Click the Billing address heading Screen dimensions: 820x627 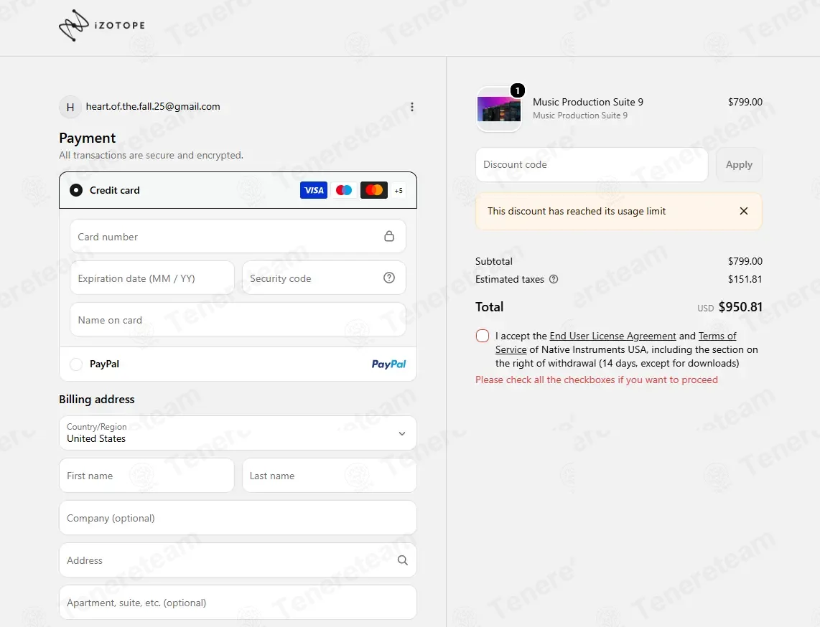click(97, 399)
